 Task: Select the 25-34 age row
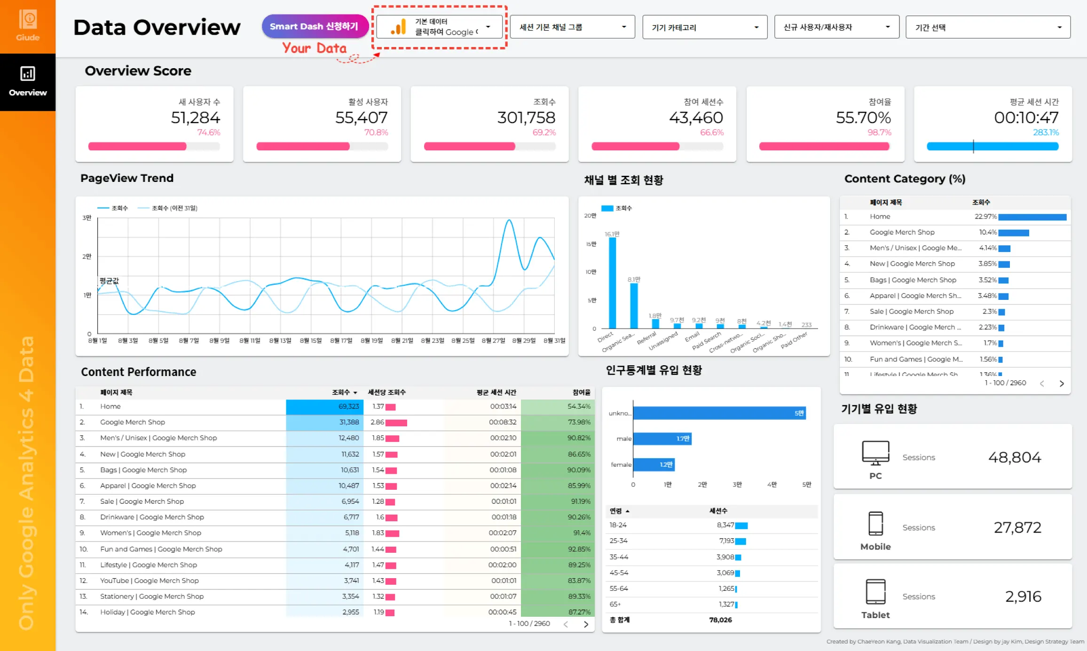(x=711, y=541)
